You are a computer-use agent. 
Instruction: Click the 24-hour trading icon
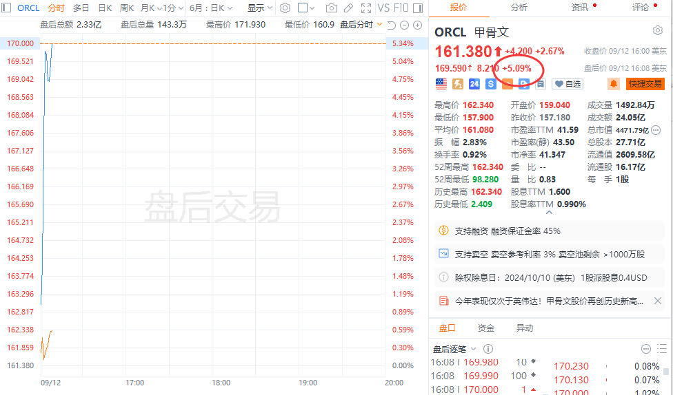(474, 84)
